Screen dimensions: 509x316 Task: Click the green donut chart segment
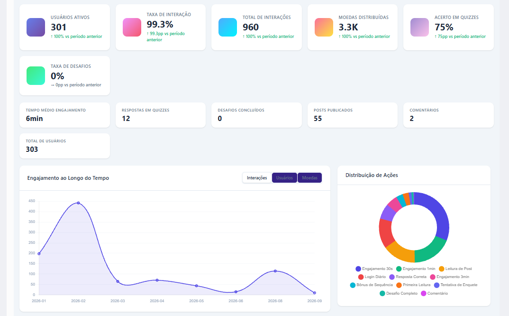click(431, 251)
